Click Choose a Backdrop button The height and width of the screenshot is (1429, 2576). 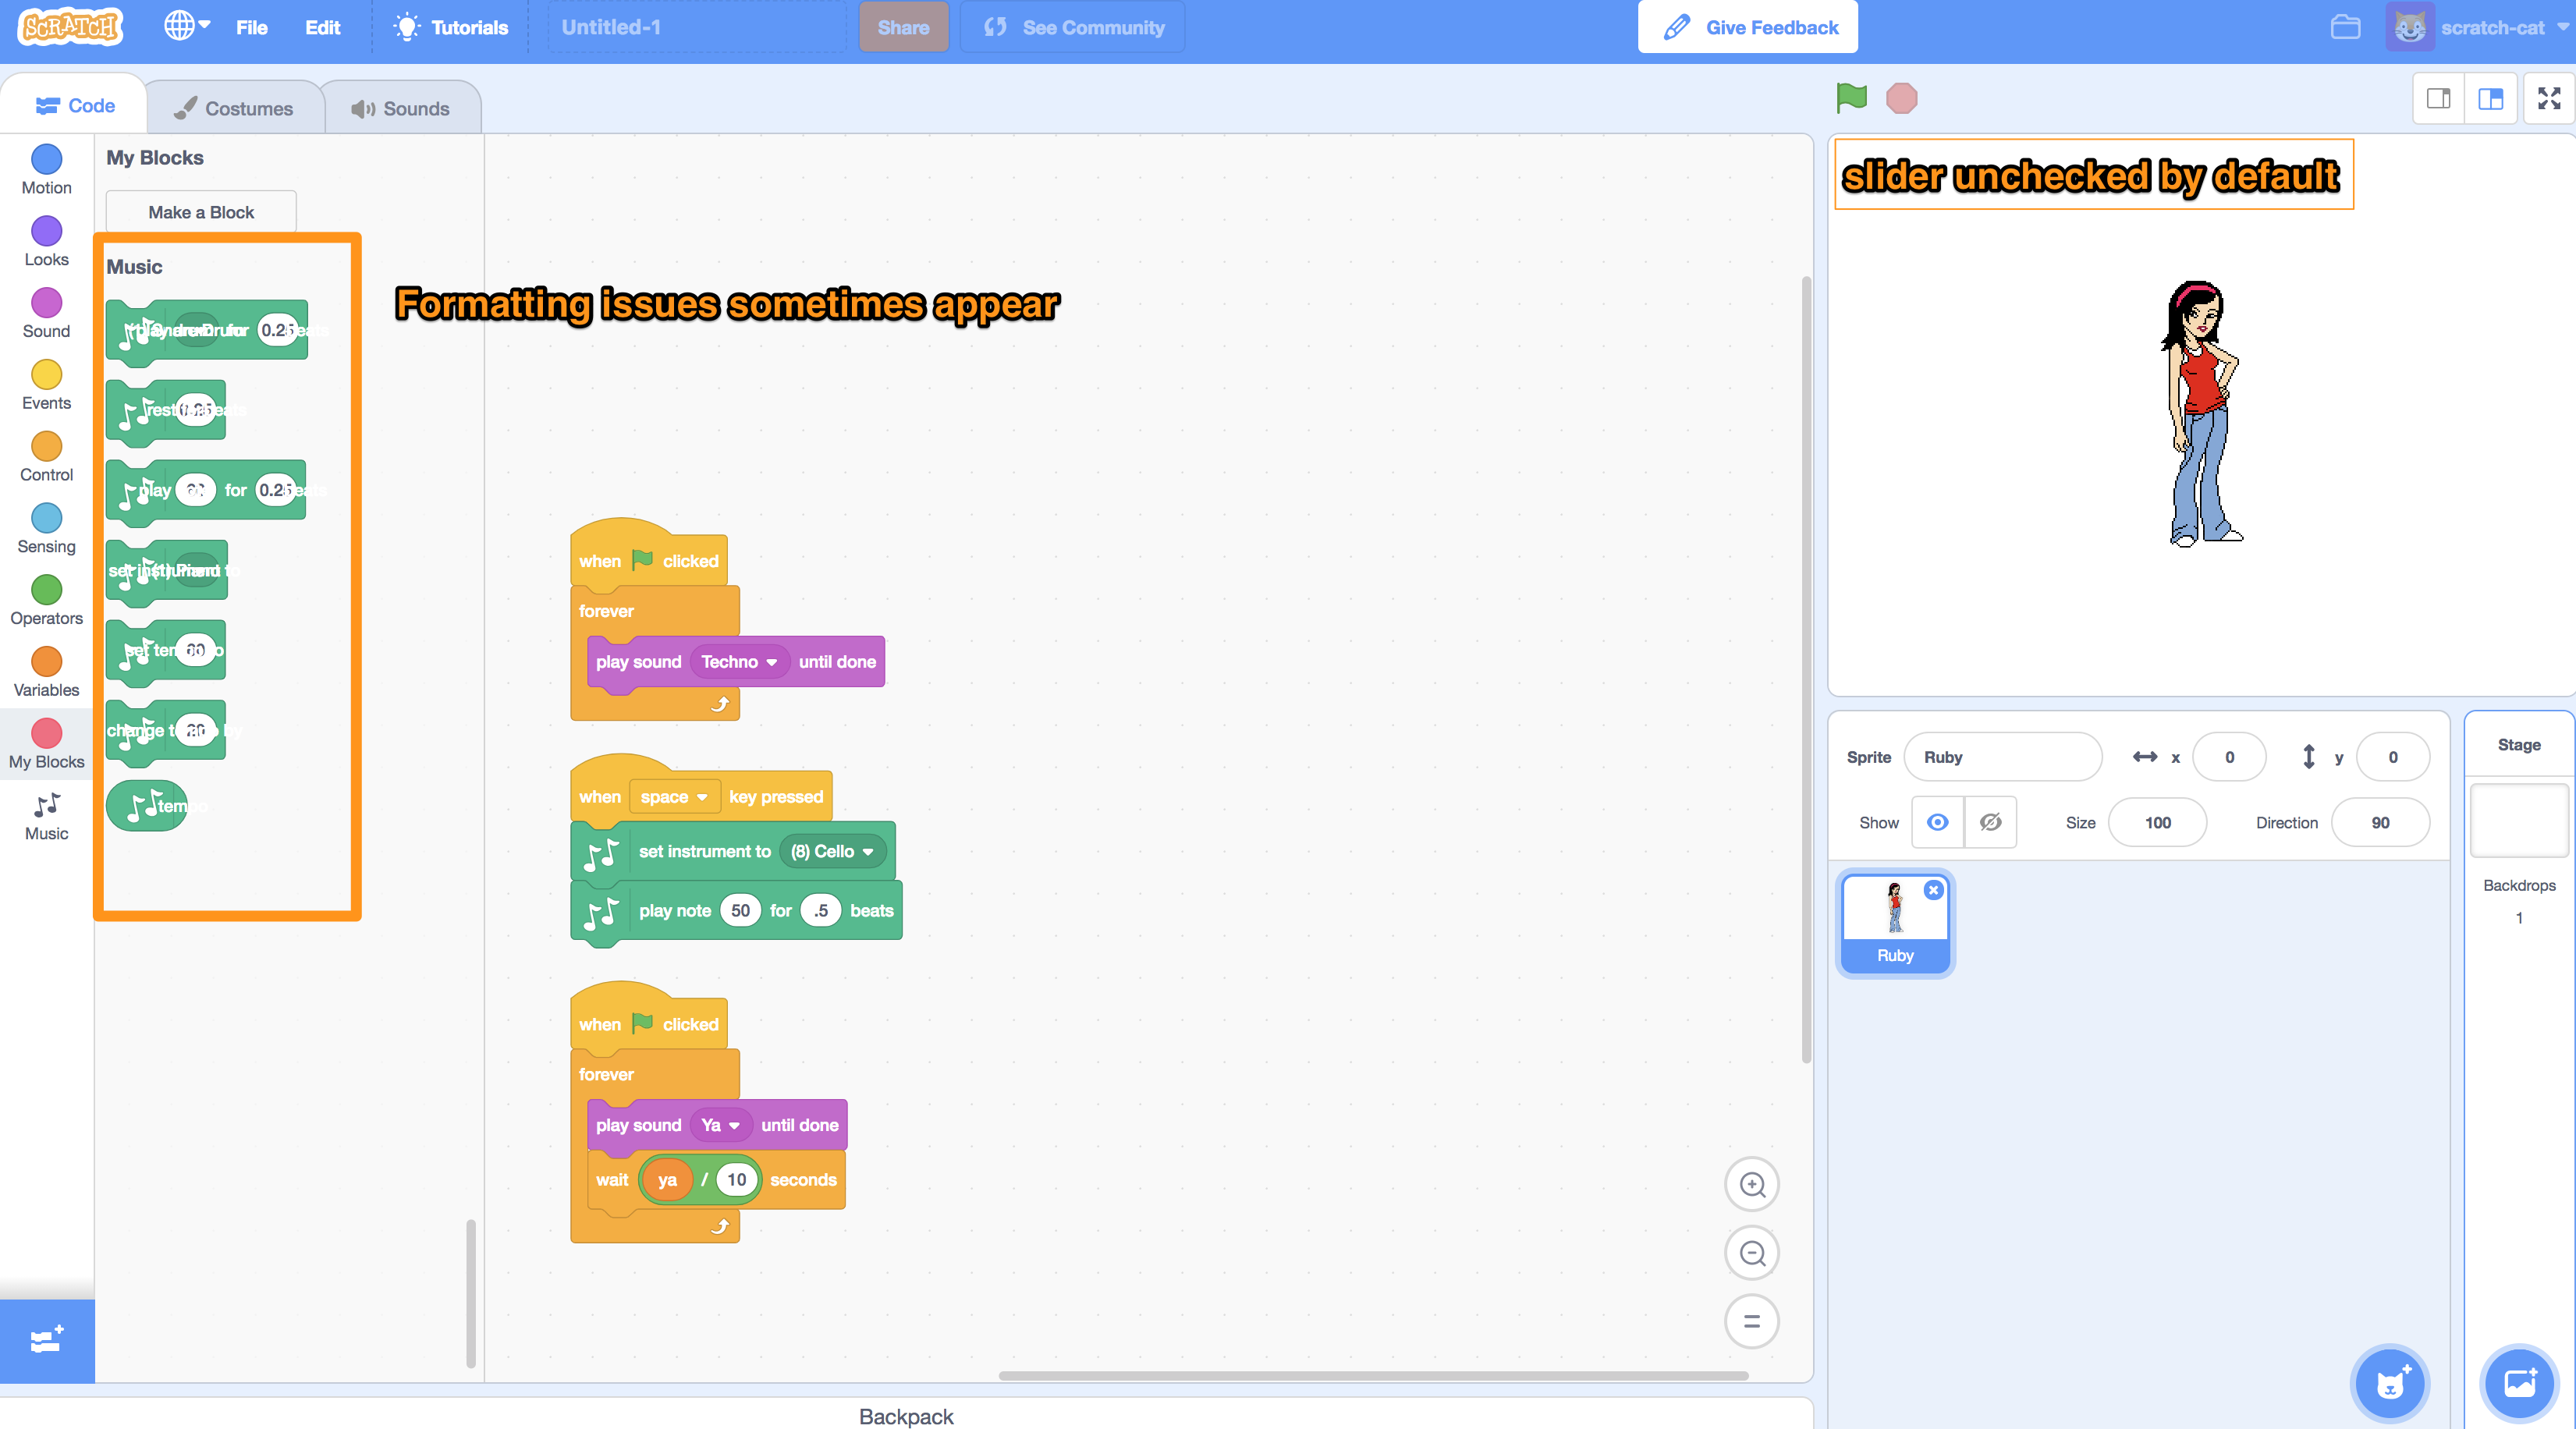point(2519,1383)
